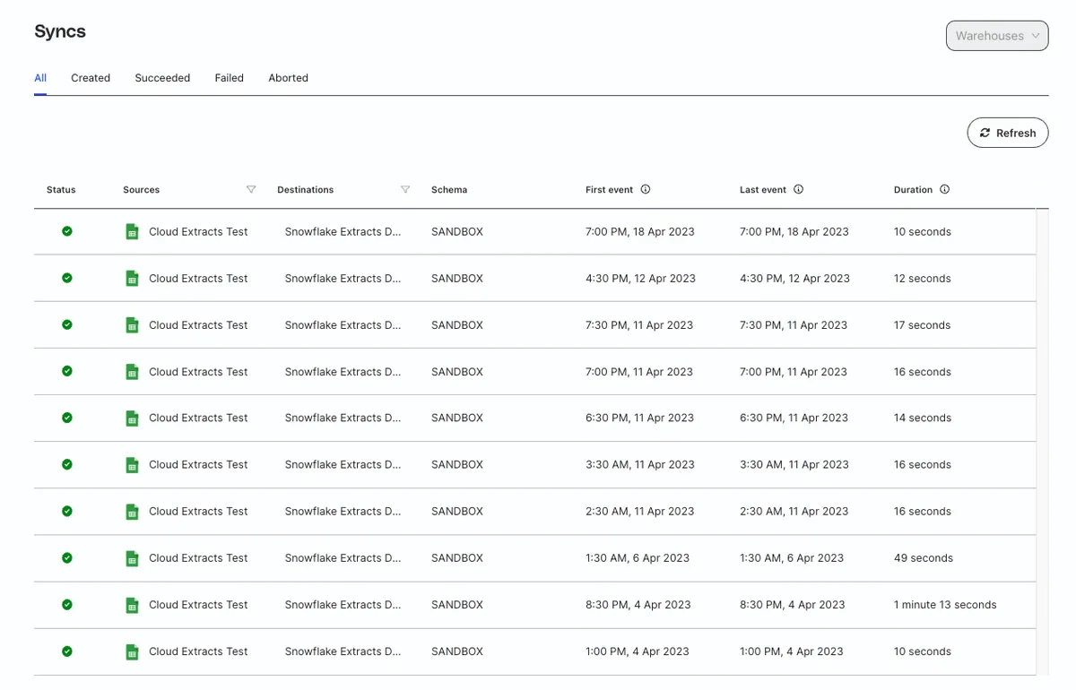The image size is (1076, 690).
Task: Click Google Sheets icon in 11 Apr 7:00 PM row
Action: tap(132, 371)
